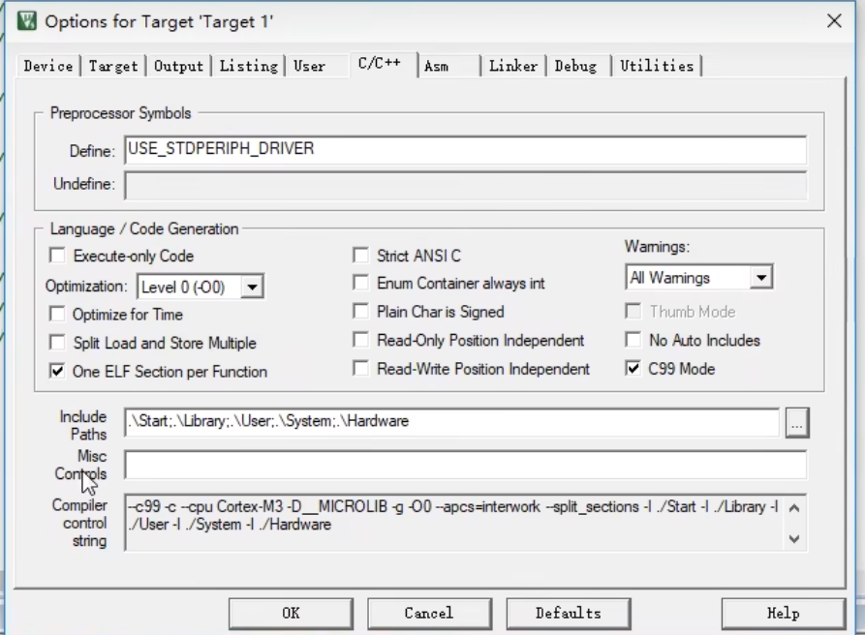Close the Options for Target dialog

(x=834, y=21)
